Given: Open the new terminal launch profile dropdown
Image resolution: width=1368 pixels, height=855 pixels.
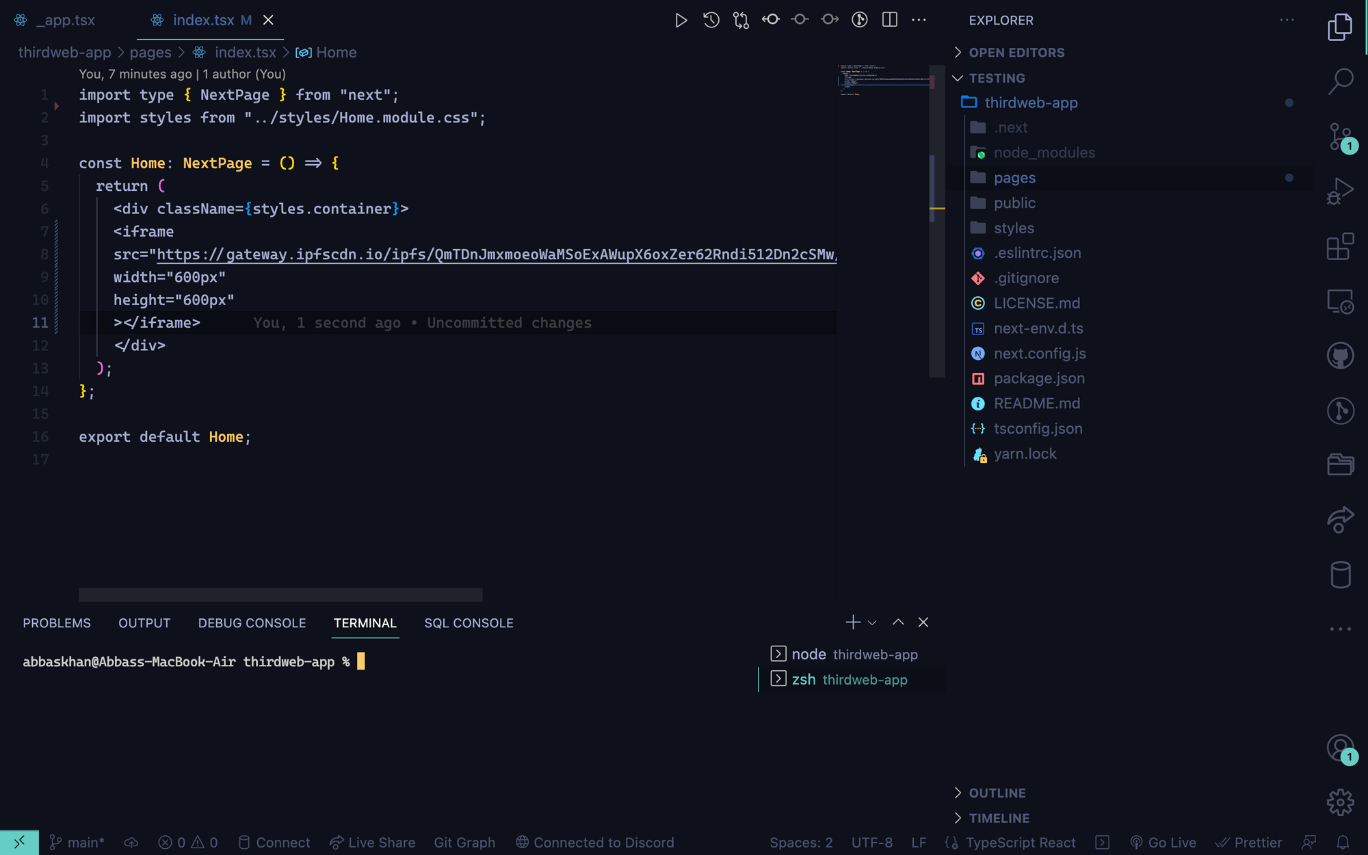Looking at the screenshot, I should coord(872,623).
